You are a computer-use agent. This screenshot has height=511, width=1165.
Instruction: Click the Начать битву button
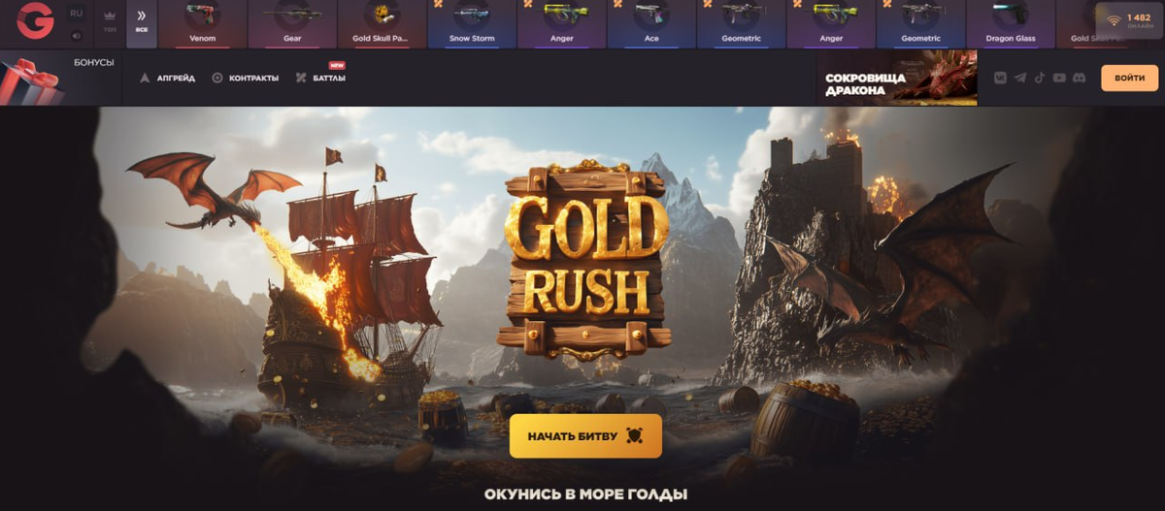click(x=585, y=436)
